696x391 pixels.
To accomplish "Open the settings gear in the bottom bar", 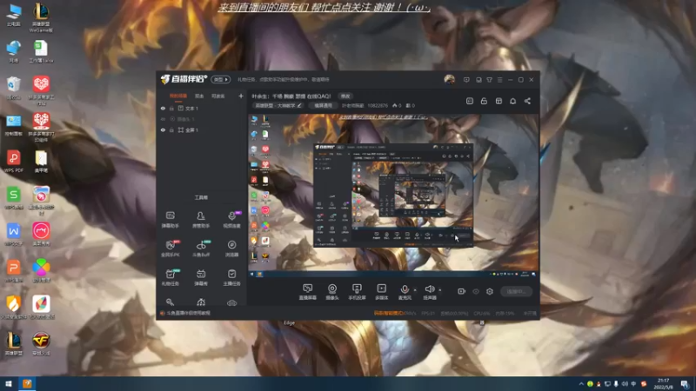I will pyautogui.click(x=490, y=291).
